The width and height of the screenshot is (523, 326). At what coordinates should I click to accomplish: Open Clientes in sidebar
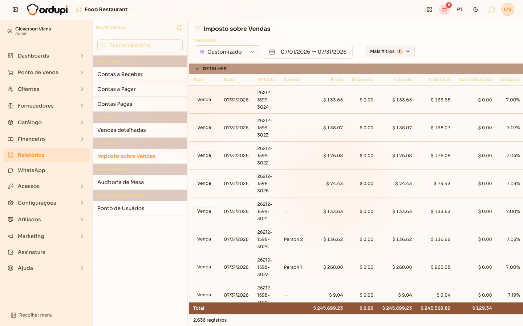46,89
